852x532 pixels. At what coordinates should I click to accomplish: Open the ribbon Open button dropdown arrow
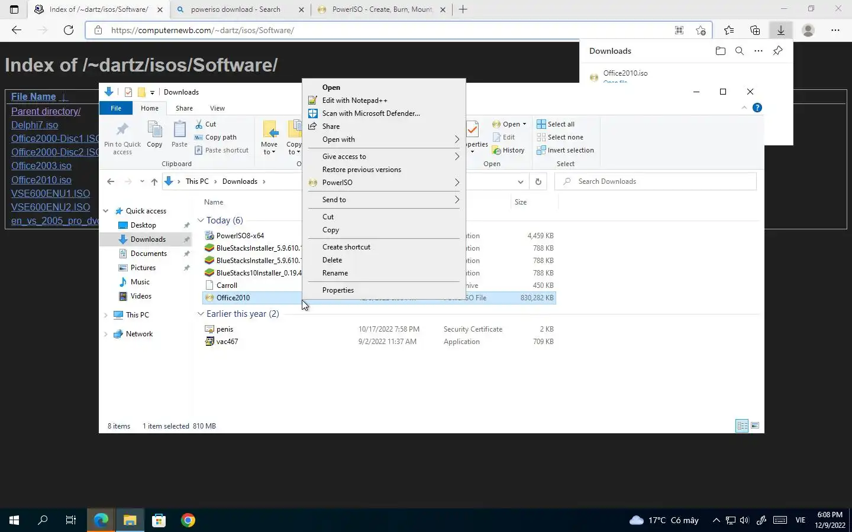click(x=524, y=124)
